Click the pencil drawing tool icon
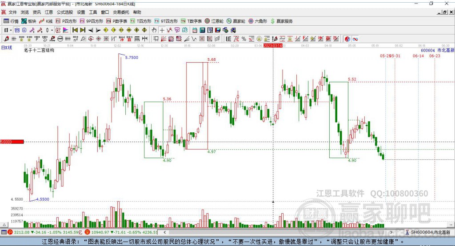The height and width of the screenshot is (246, 455). click(x=6, y=39)
